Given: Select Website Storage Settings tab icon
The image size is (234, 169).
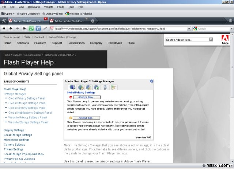Looking at the screenshot, I should coord(113,87).
